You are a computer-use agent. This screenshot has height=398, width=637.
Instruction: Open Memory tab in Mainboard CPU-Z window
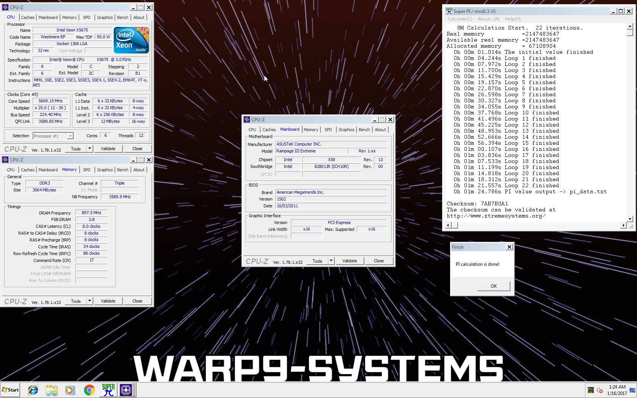[311, 130]
